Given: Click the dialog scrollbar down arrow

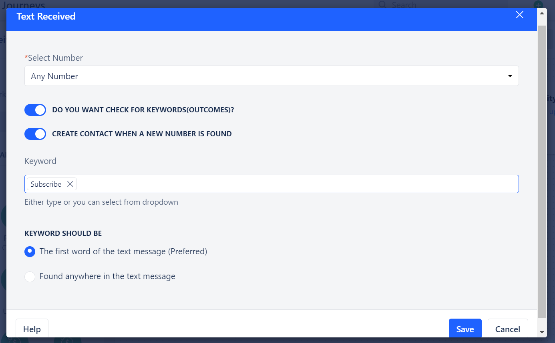Looking at the screenshot, I should (x=542, y=332).
